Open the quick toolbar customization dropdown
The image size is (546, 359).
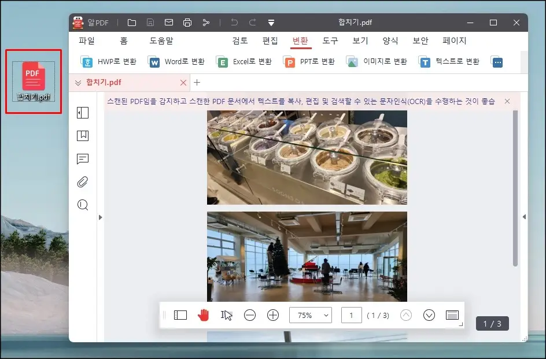pos(271,22)
